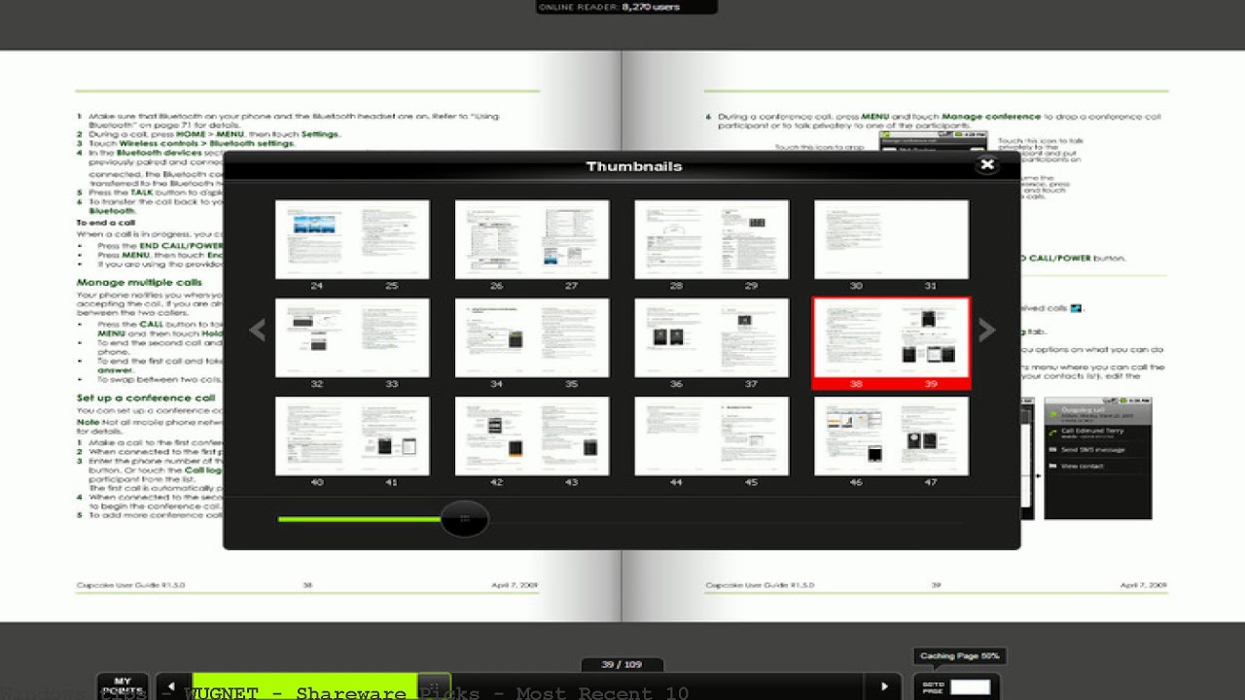Open thumbnail for pages 40-41
The height and width of the screenshot is (700, 1245).
[x=352, y=436]
